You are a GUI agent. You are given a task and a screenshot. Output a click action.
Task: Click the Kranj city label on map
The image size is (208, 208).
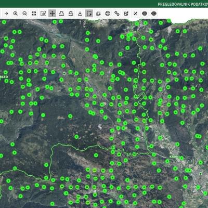coord(174,157)
